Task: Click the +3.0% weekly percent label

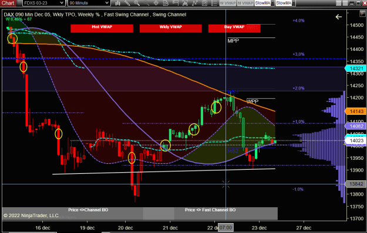Action: 298,54
